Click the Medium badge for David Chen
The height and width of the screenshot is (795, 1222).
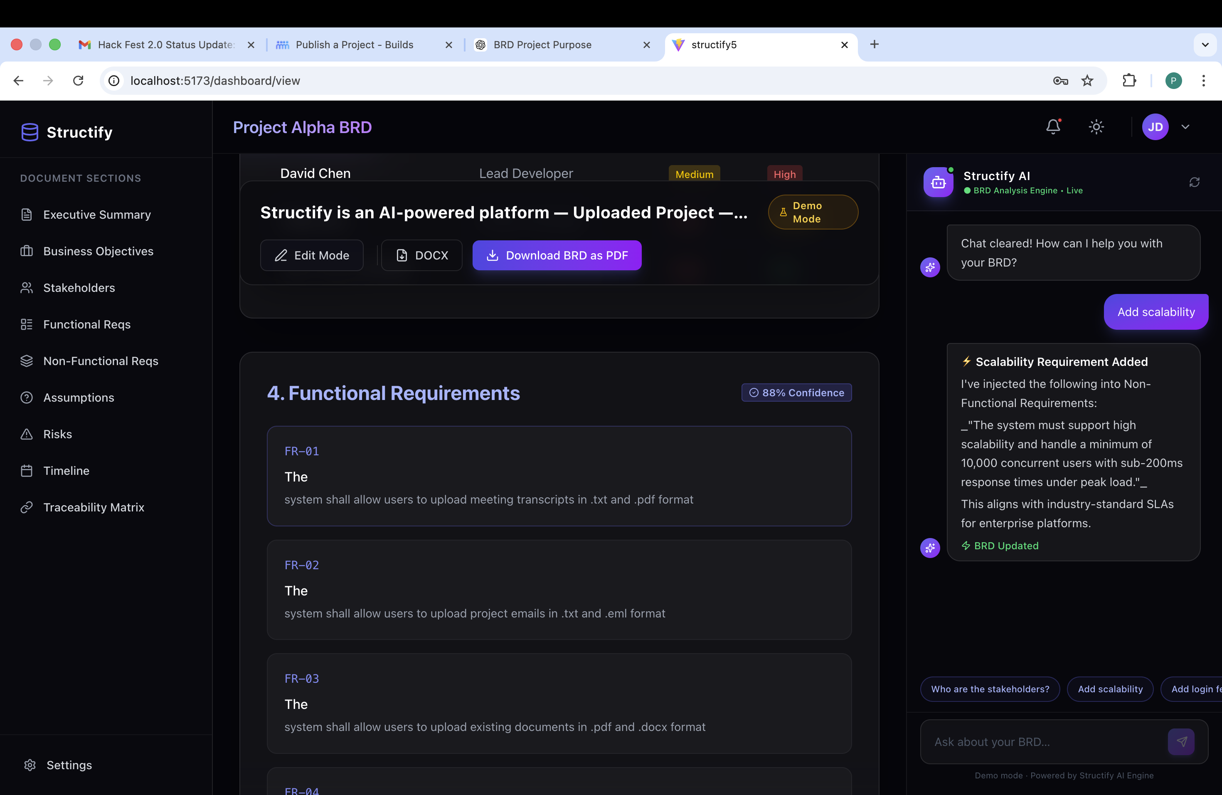[x=694, y=173]
